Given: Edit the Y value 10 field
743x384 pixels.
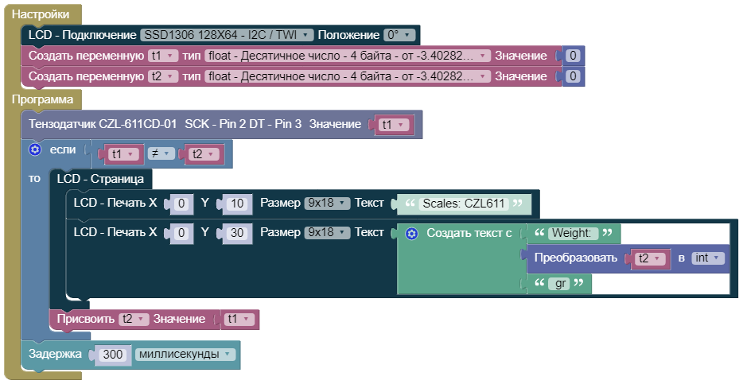Looking at the screenshot, I should pos(236,204).
